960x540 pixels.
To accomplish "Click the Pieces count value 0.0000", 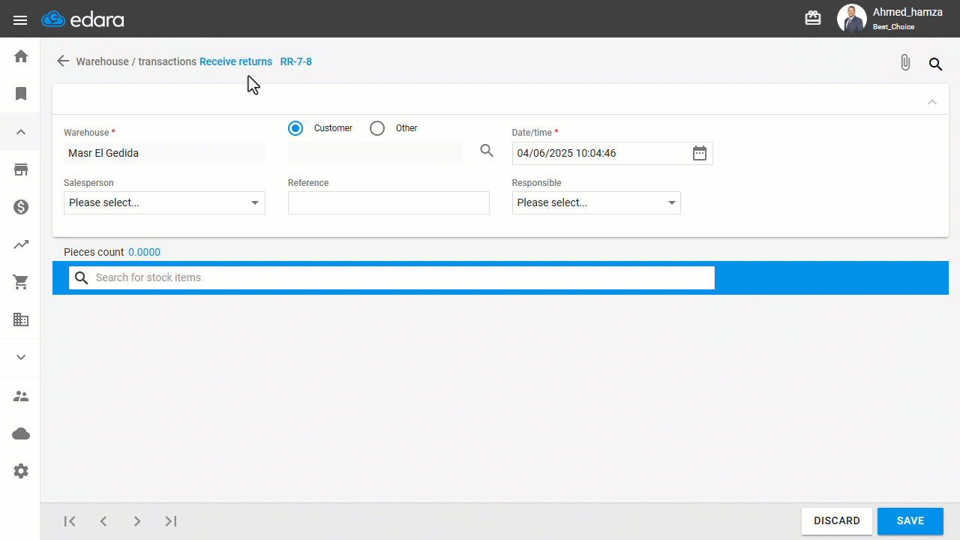I will pyautogui.click(x=144, y=252).
